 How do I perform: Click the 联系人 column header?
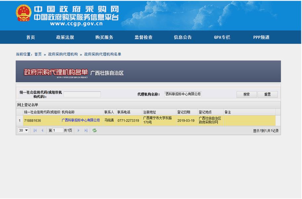110,112
